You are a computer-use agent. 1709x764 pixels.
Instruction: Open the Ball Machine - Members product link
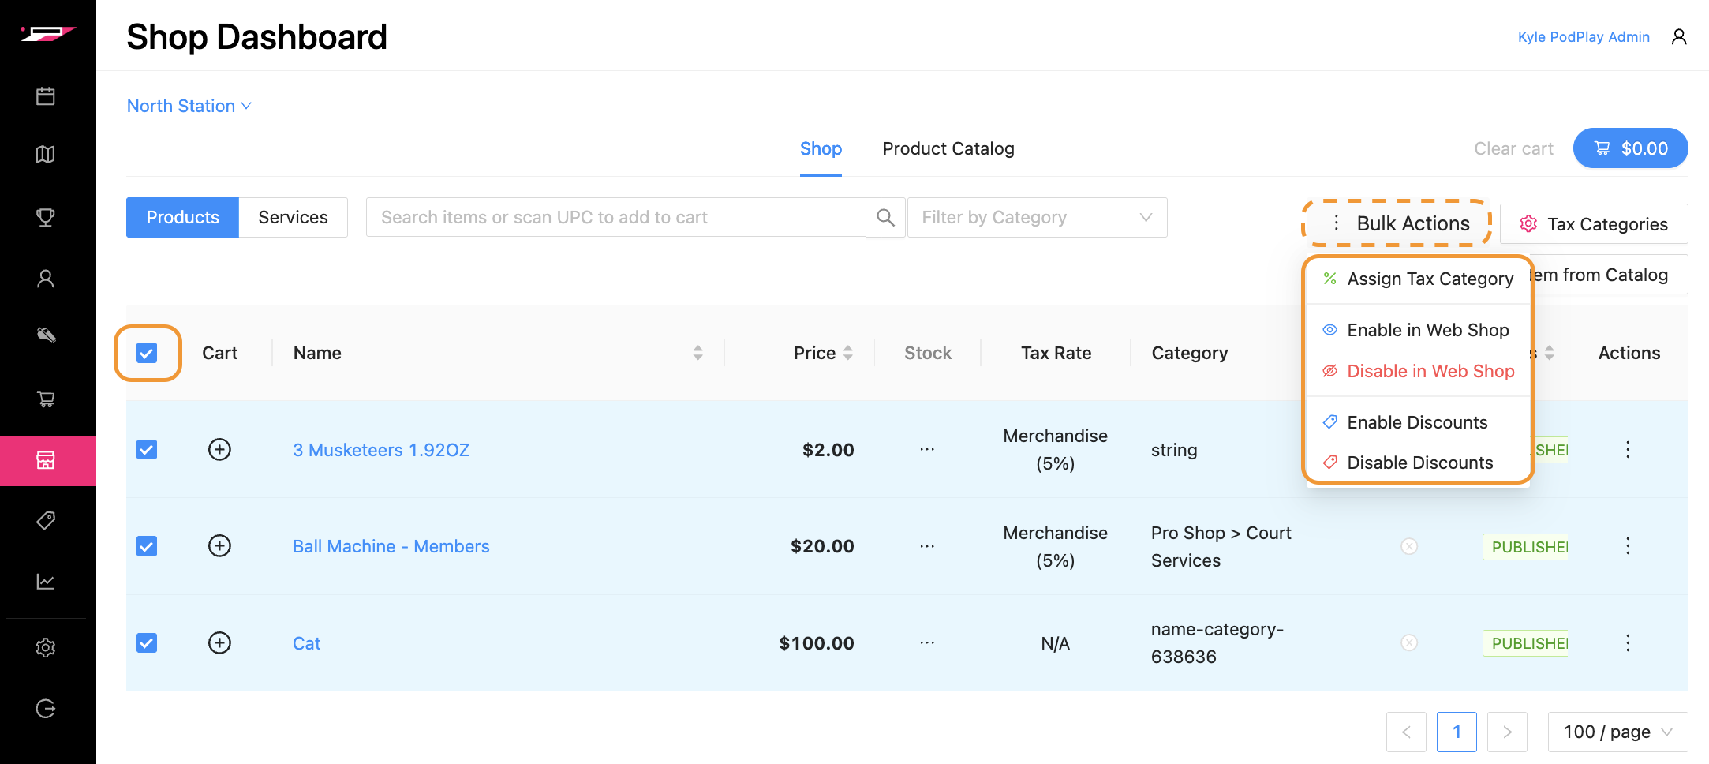point(391,546)
